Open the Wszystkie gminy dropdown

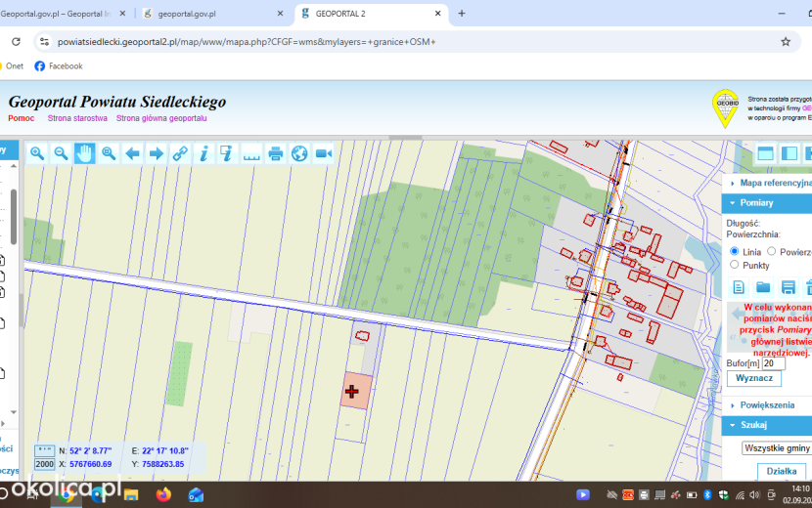click(x=777, y=448)
